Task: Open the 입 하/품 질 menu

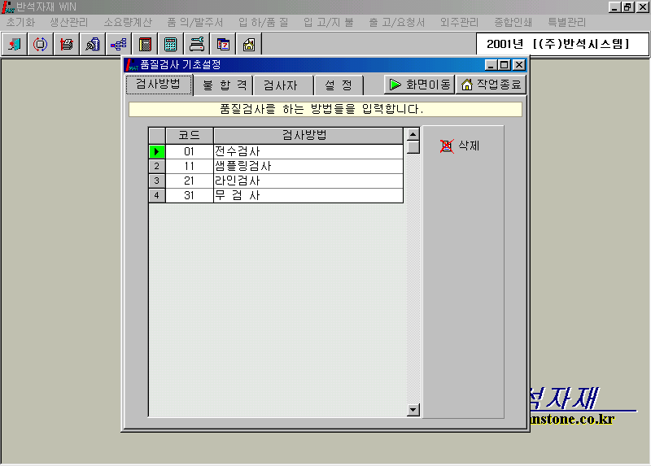Action: coord(263,23)
